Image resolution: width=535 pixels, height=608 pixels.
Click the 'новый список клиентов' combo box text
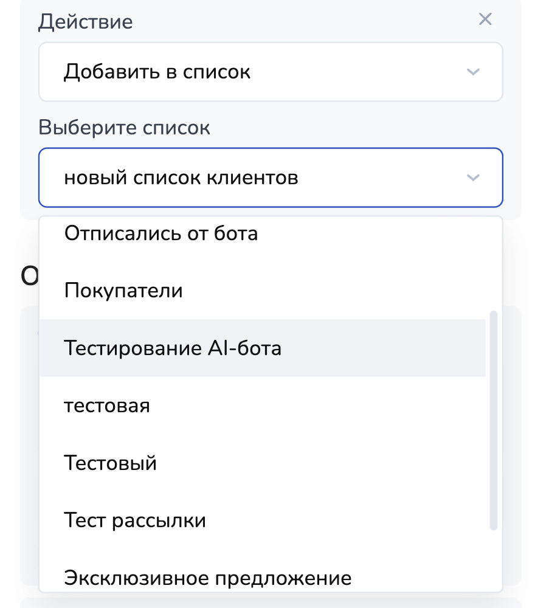click(181, 178)
